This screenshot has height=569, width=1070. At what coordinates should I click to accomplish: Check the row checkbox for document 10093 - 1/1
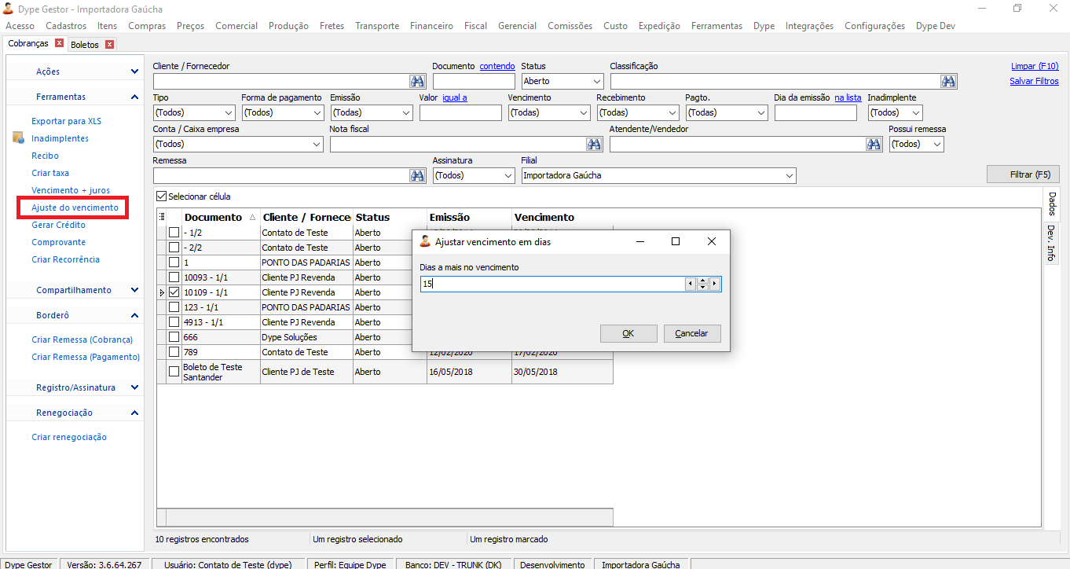pyautogui.click(x=174, y=277)
